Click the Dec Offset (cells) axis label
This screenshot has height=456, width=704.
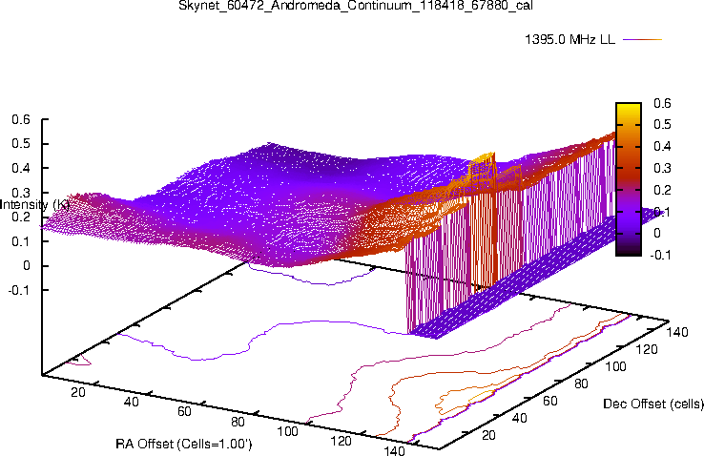click(x=653, y=404)
